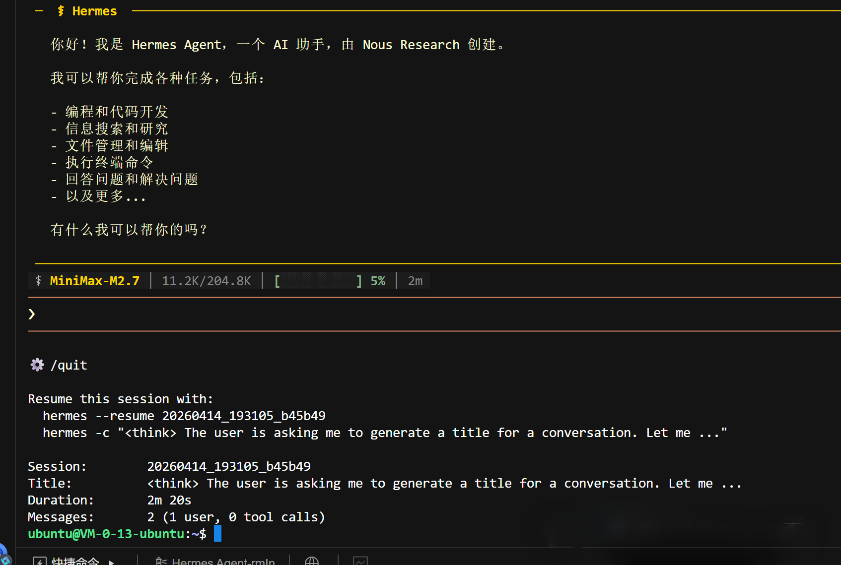
Task: Click the lightning bolt quick command icon
Action: click(40, 562)
